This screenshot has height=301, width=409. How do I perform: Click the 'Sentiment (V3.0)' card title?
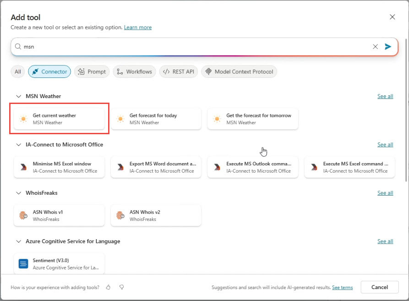tap(51, 260)
